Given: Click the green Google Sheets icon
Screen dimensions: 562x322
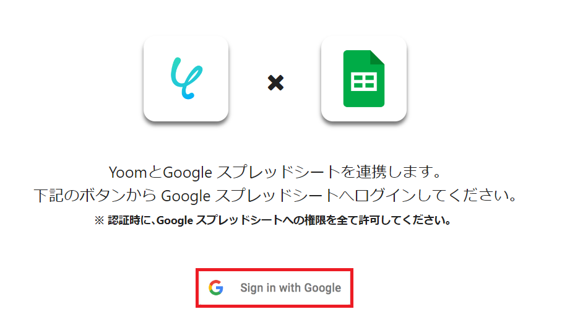Looking at the screenshot, I should pos(364,79).
